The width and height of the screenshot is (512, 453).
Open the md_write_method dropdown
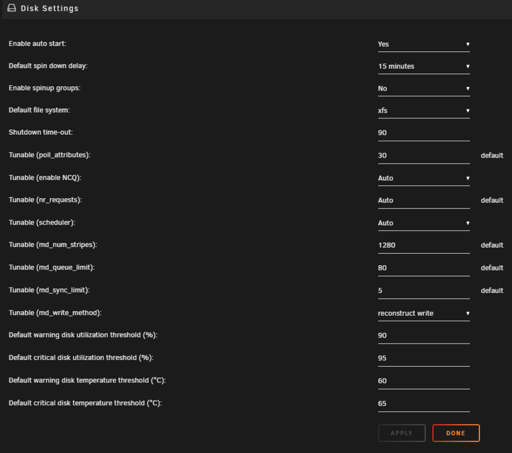click(424, 313)
